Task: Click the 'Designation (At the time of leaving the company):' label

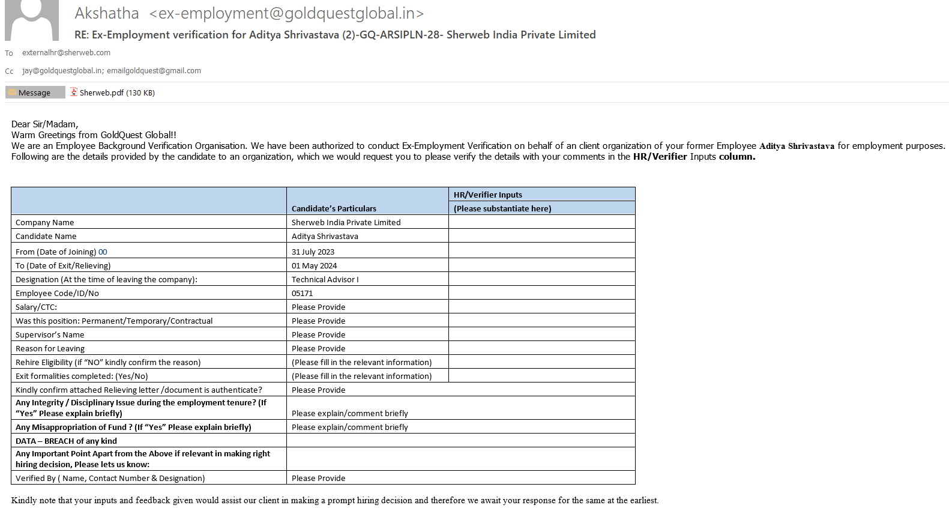Action: click(x=106, y=279)
